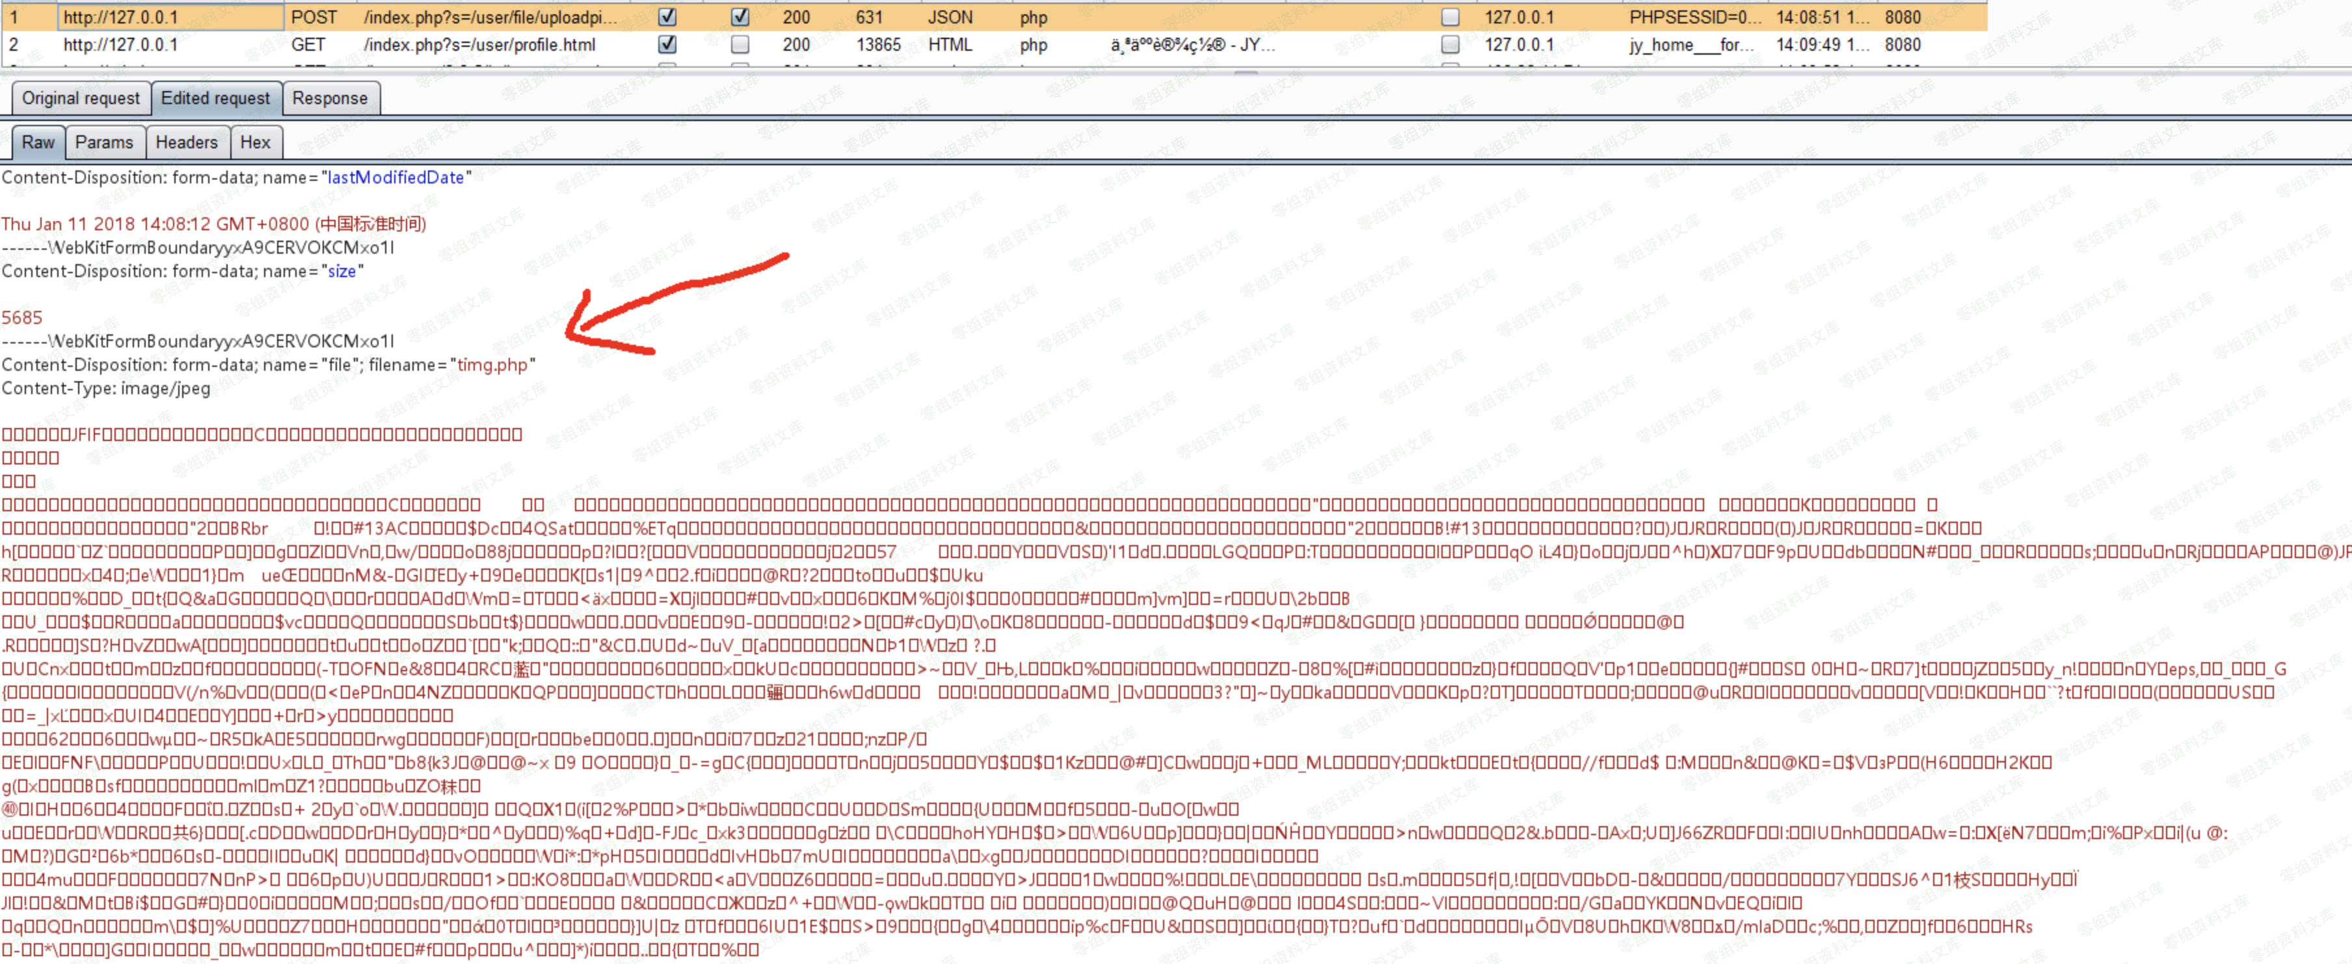2352x964 pixels.
Task: Click the Content-Type image/jpeg line
Action: coord(106,389)
